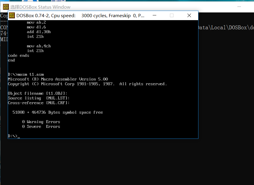Click the DOSBox 0.74-2 Cpu speed title text

[80, 16]
